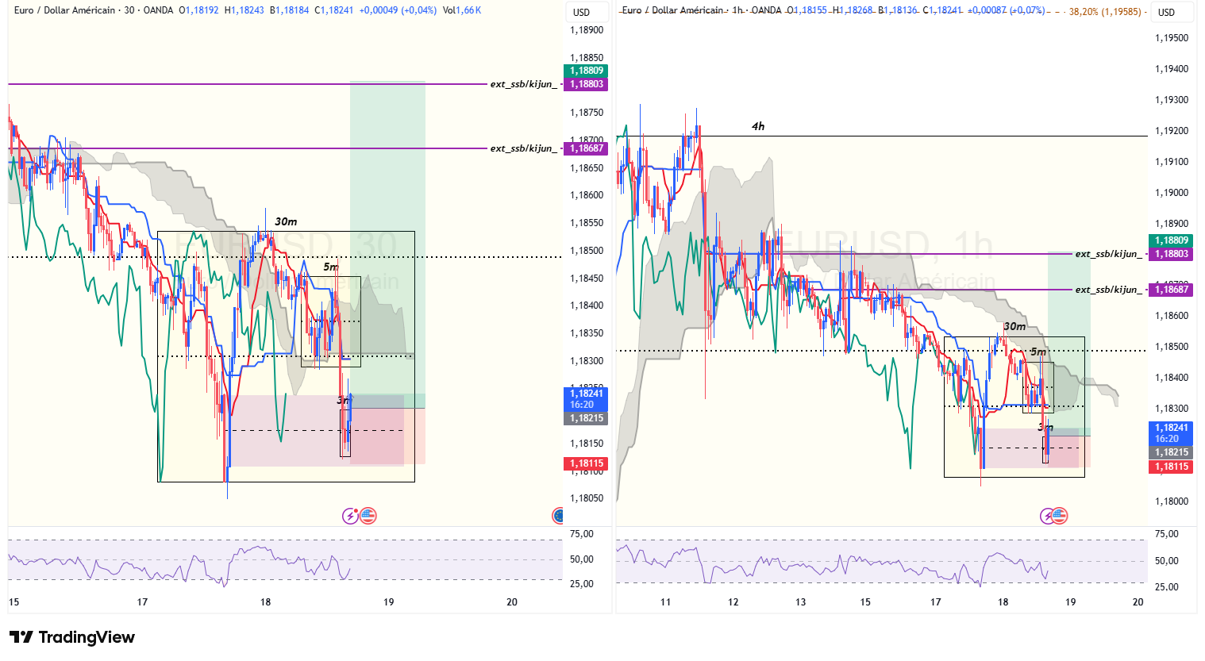This screenshot has height=661, width=1205.
Task: Click the purple lightning event icon in the 30-minute chart
Action: (x=350, y=517)
